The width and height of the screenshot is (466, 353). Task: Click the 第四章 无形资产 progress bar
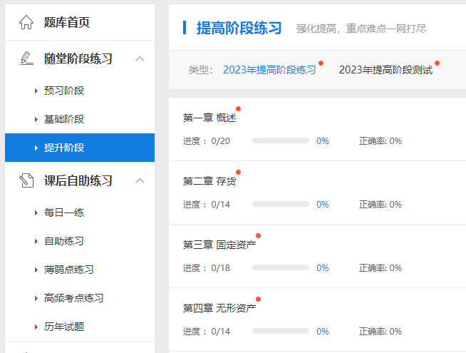(x=280, y=332)
